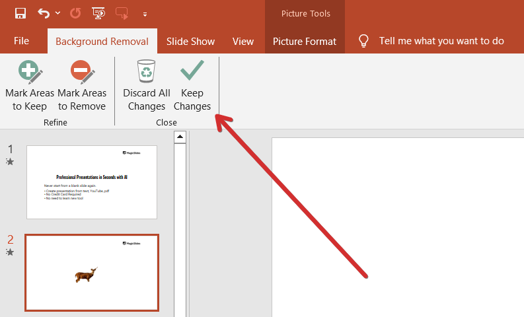Click the Refine group label
This screenshot has height=317, width=524.
click(56, 123)
